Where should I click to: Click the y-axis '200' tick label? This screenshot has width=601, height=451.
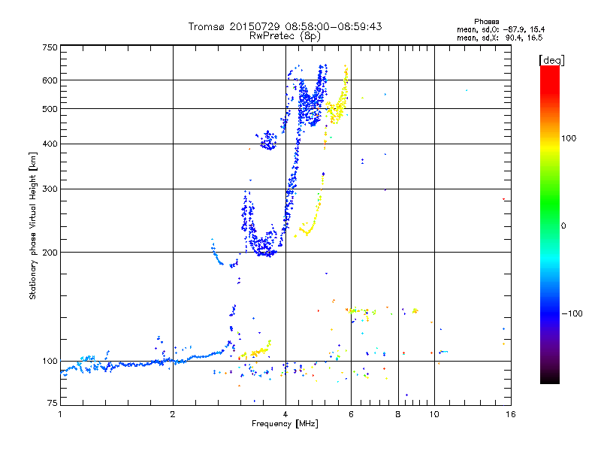[x=50, y=253]
